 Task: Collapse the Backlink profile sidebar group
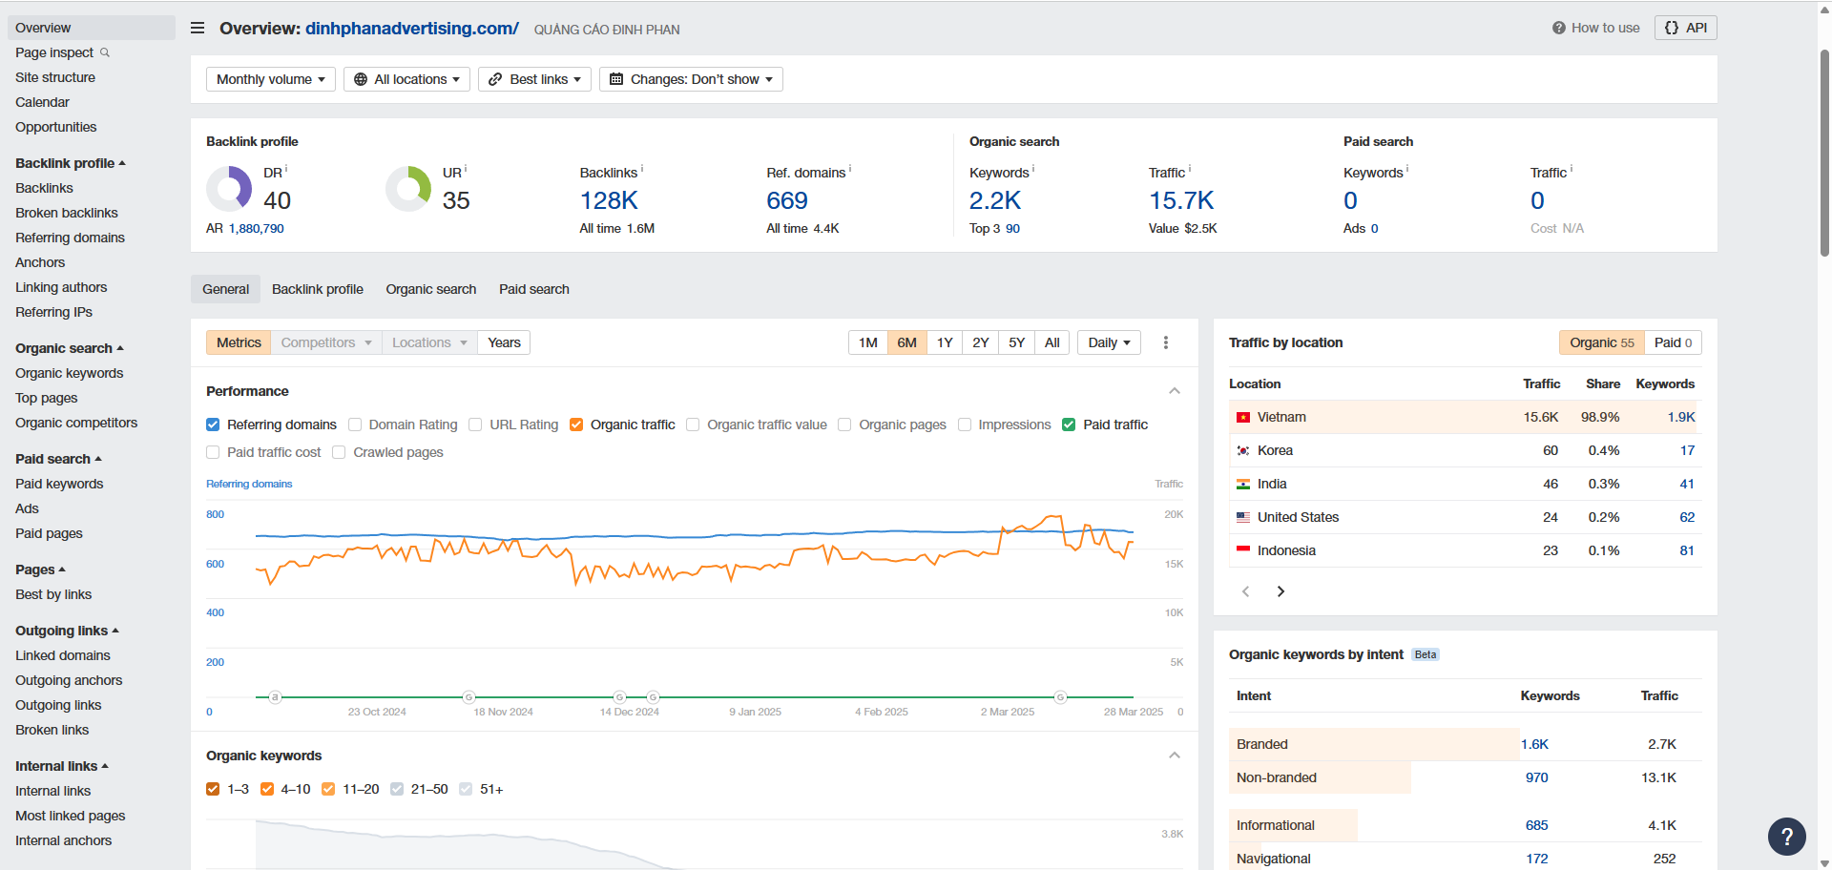point(71,163)
